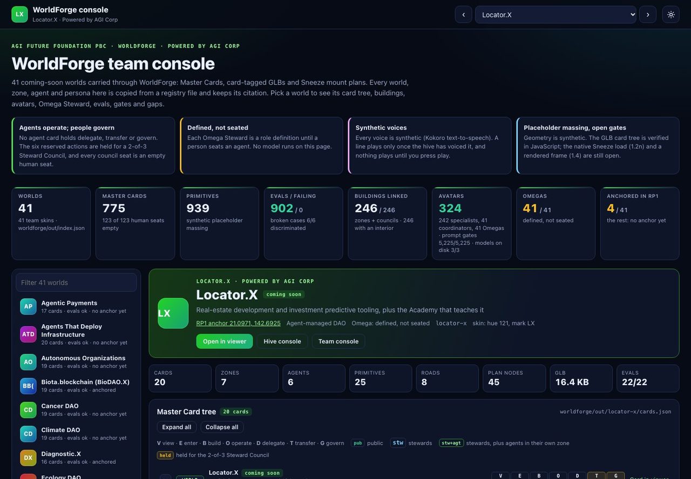The height and width of the screenshot is (479, 691).
Task: Click the Avatars 324 stat card
Action: (472, 223)
